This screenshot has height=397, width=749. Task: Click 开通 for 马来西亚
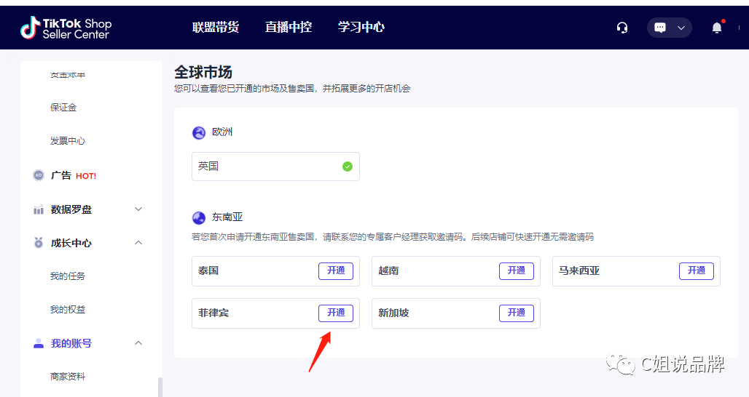click(x=697, y=270)
